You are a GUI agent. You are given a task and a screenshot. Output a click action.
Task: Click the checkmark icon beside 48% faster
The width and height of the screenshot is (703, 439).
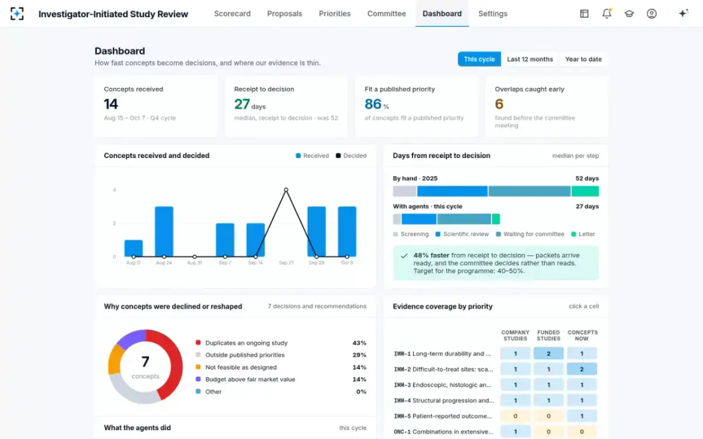click(x=404, y=256)
